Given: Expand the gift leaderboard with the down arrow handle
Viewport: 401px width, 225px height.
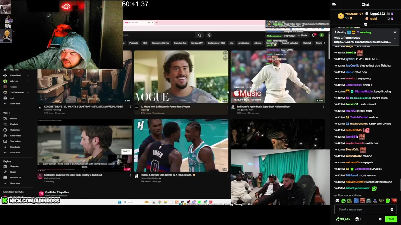Looking at the screenshot, I should [365, 25].
